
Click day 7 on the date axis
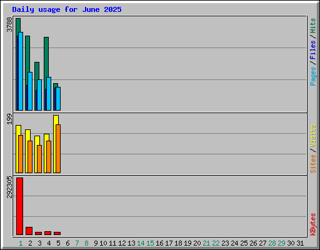pyautogui.click(x=77, y=243)
